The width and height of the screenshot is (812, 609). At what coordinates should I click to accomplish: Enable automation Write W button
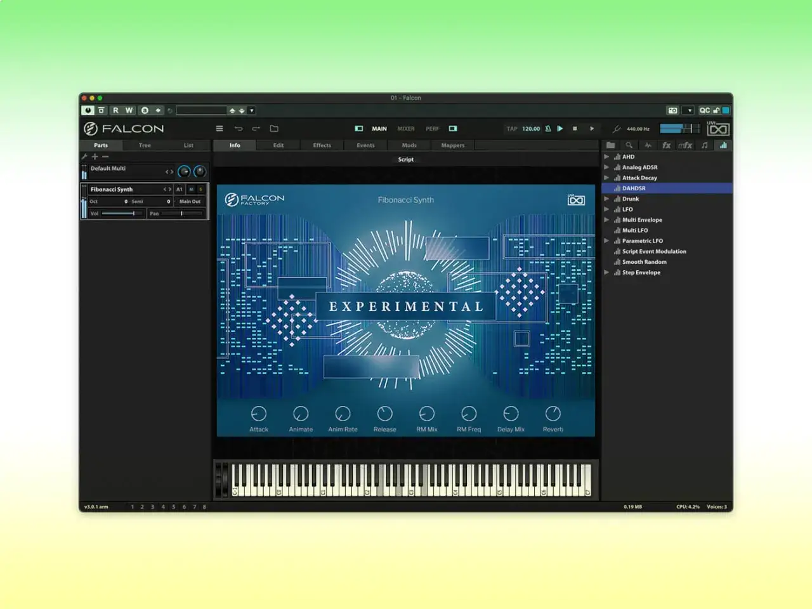[x=129, y=110]
